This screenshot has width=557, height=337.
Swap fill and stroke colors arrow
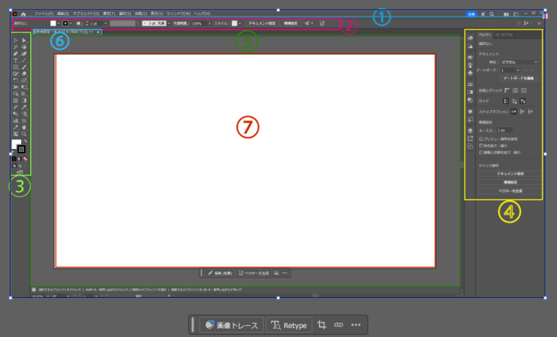coord(26,141)
